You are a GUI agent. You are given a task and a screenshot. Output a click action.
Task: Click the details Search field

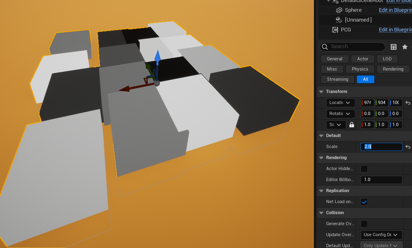[x=352, y=46]
